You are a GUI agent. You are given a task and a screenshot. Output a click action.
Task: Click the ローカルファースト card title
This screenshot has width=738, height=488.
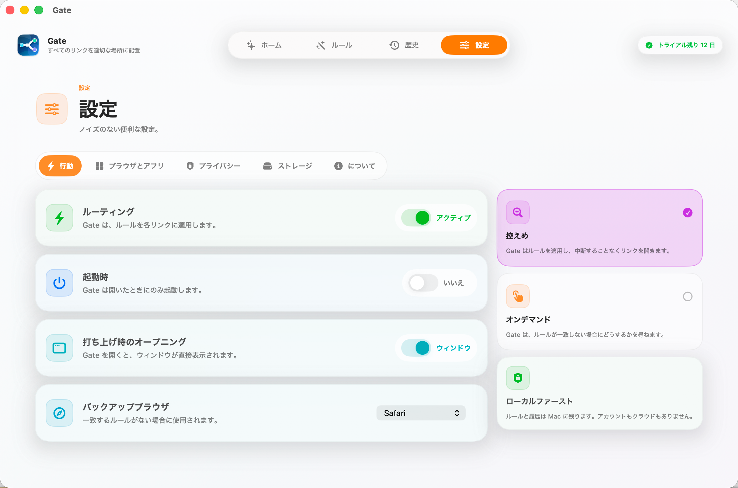coord(539,401)
